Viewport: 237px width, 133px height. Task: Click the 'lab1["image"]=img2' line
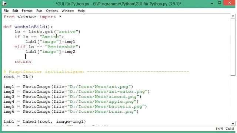pos(50,52)
